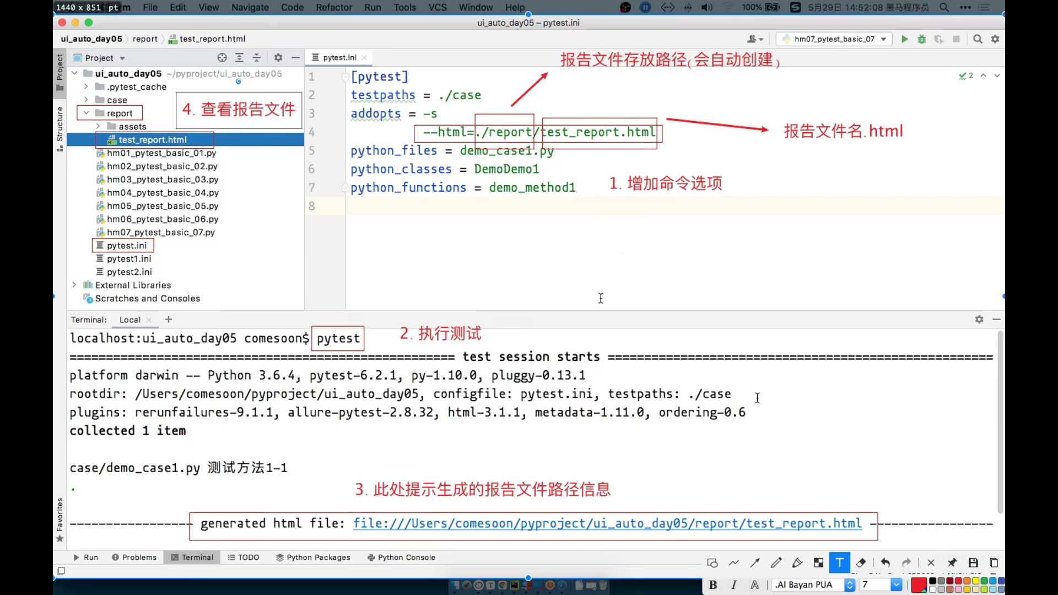Run the hm07_pytest_basic_07 configuration
The height and width of the screenshot is (595, 1058).
tap(904, 39)
